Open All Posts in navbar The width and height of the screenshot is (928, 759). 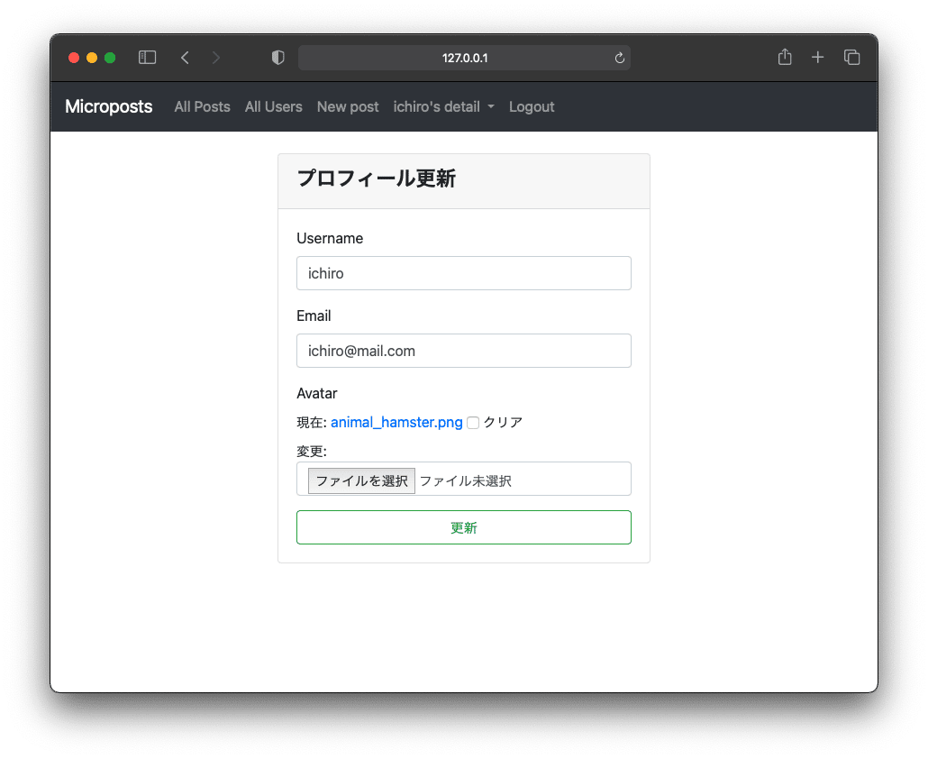[x=202, y=106]
